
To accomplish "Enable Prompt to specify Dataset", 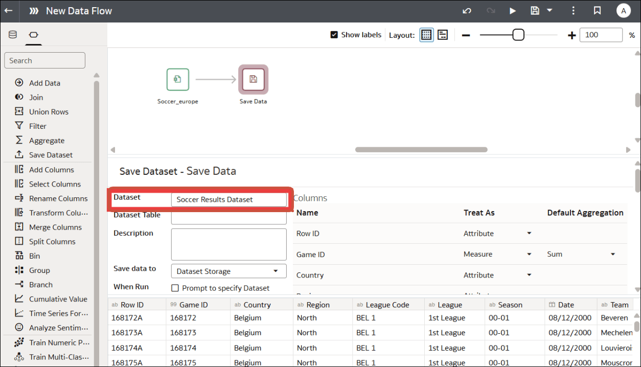I will pos(174,288).
